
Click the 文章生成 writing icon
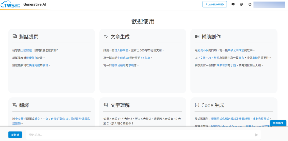pos(106,37)
